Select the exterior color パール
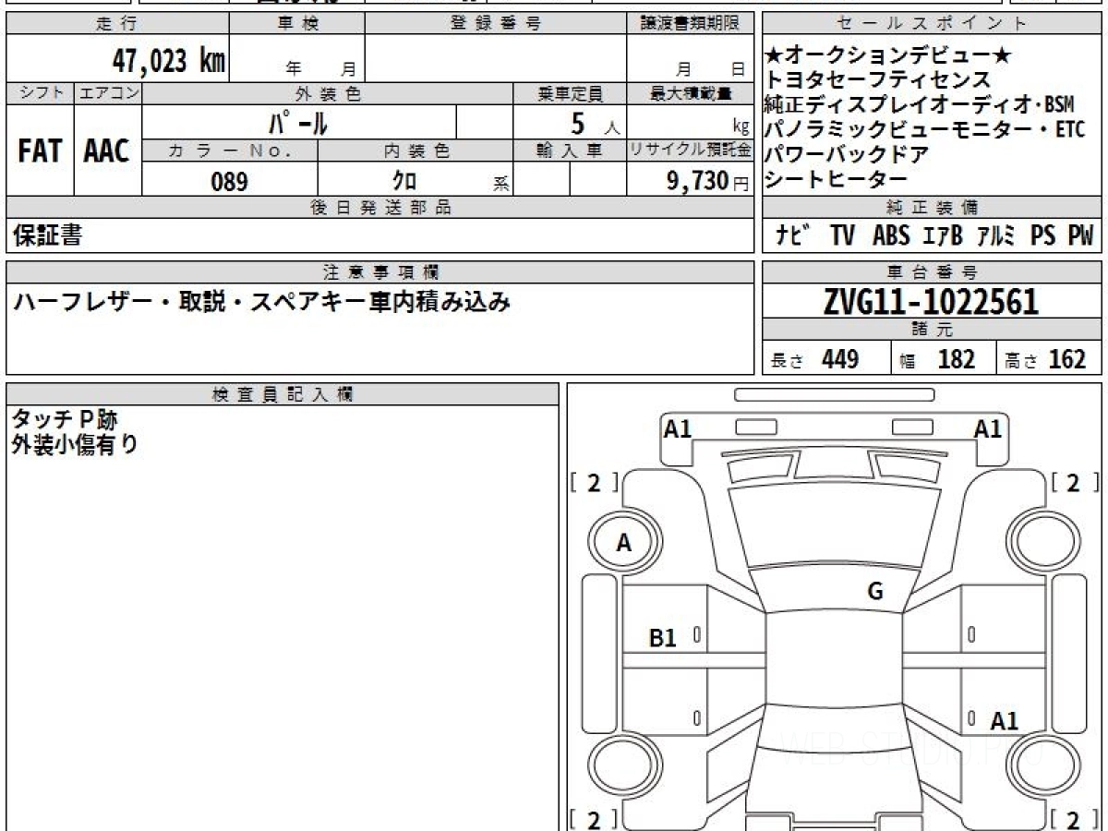Image resolution: width=1108 pixels, height=831 pixels. (x=298, y=122)
